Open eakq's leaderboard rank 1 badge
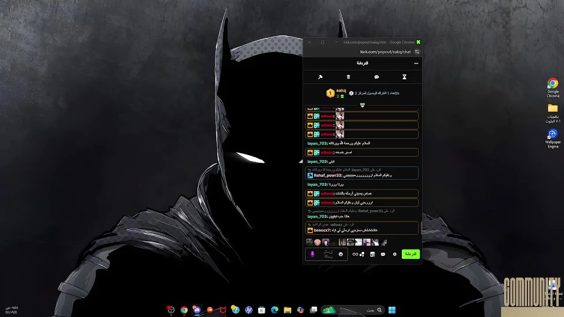The image size is (564, 317). 330,93
